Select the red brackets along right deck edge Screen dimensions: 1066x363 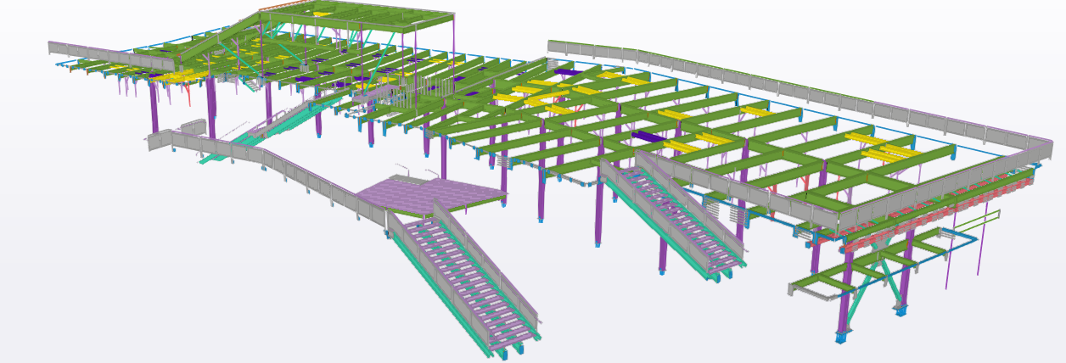click(976, 193)
